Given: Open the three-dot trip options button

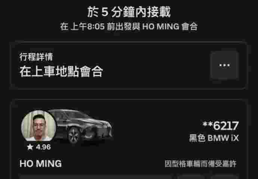Looking at the screenshot, I should point(225,65).
